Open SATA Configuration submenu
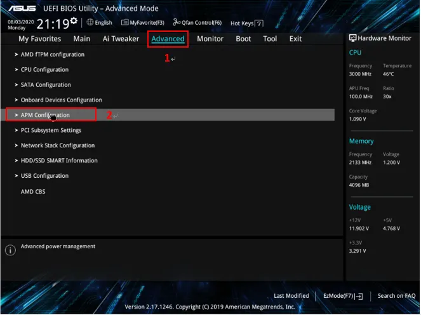This screenshot has width=421, height=315. coord(46,85)
